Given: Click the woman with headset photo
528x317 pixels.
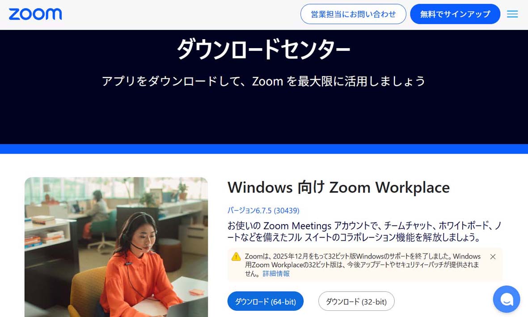Looking at the screenshot, I should [116, 247].
